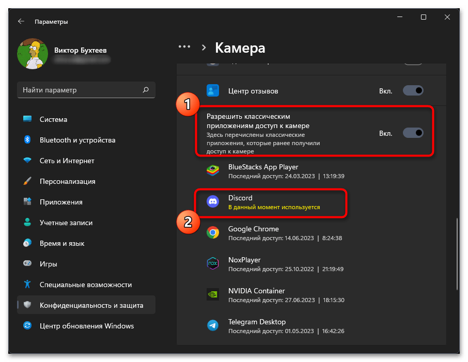The image size is (468, 362).
Task: Select the NVIDIA Container icon
Action: [x=213, y=294]
